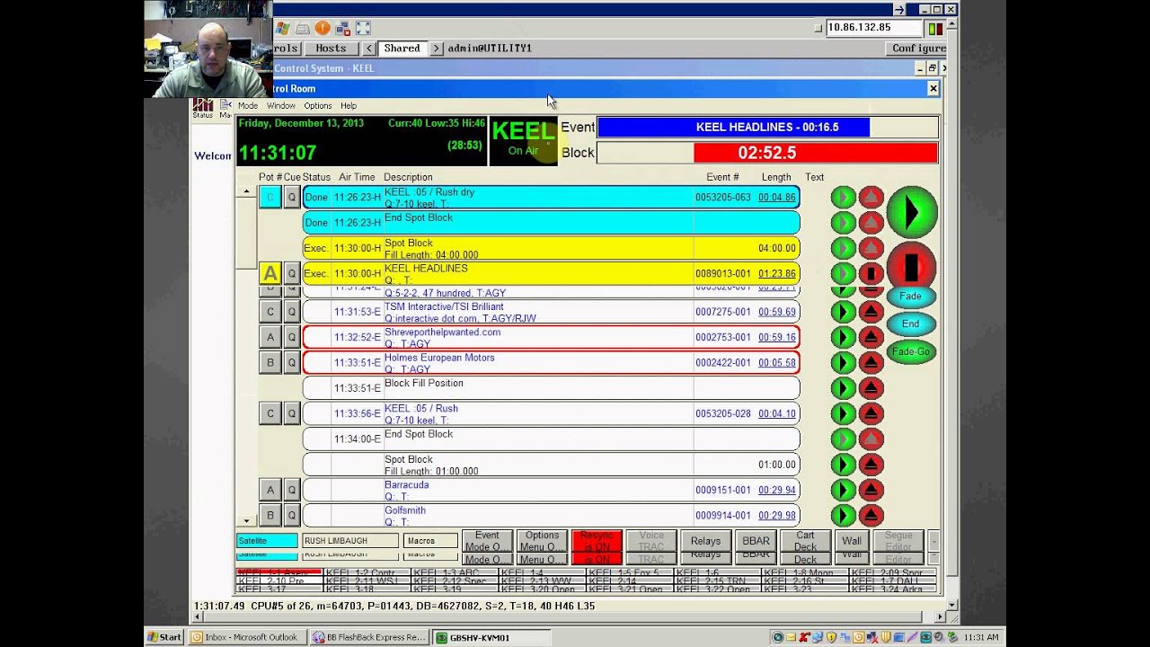Eject the Holmes European Motors spot
Screen dimensions: 1150x647
pos(871,362)
